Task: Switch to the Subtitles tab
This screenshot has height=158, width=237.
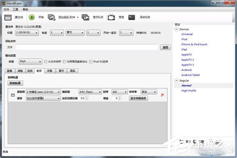Action: tap(50, 71)
